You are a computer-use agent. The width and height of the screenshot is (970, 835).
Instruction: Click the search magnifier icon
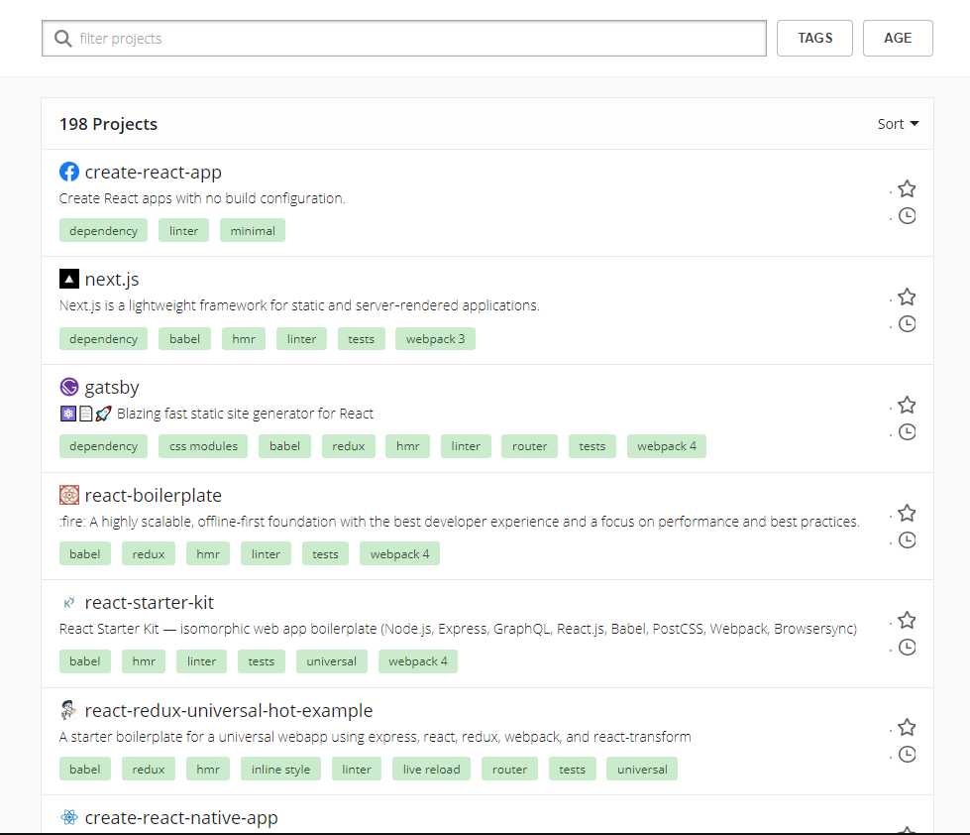tap(62, 39)
